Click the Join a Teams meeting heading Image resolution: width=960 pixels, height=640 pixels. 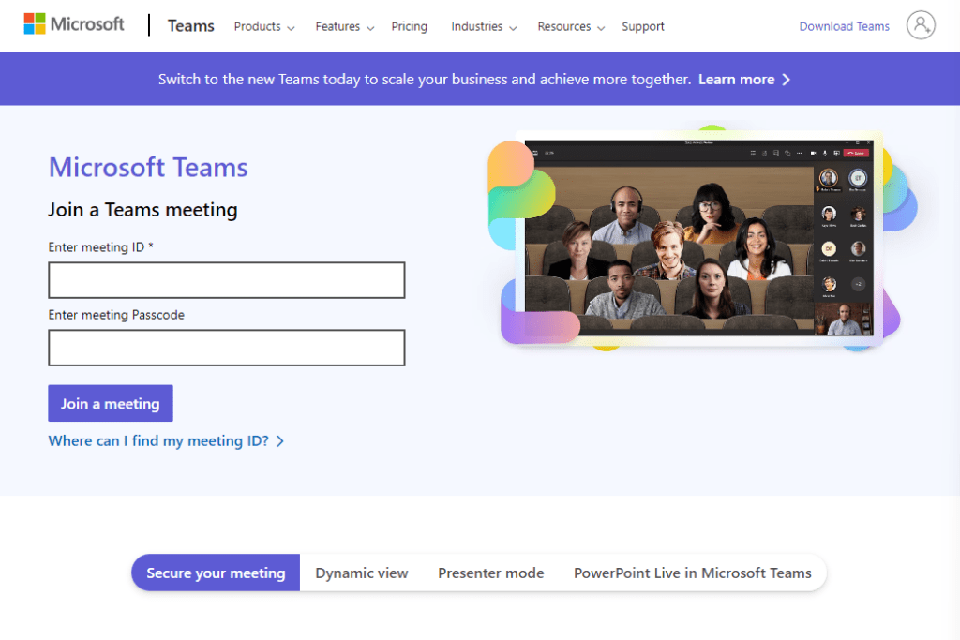[x=142, y=210]
